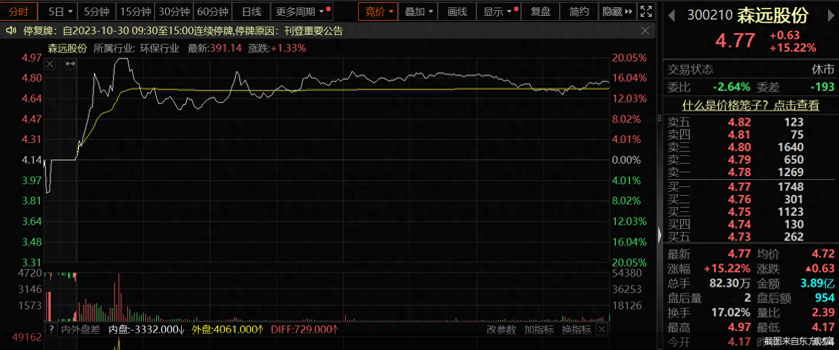839x350 pixels.
Task: Toggle fullscreen chart icon in toolbar
Action: (646, 11)
